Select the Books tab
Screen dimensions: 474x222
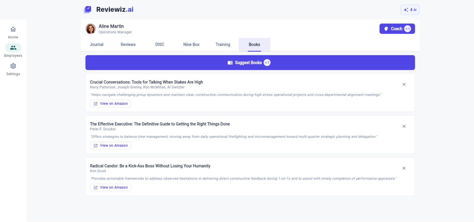pos(255,45)
